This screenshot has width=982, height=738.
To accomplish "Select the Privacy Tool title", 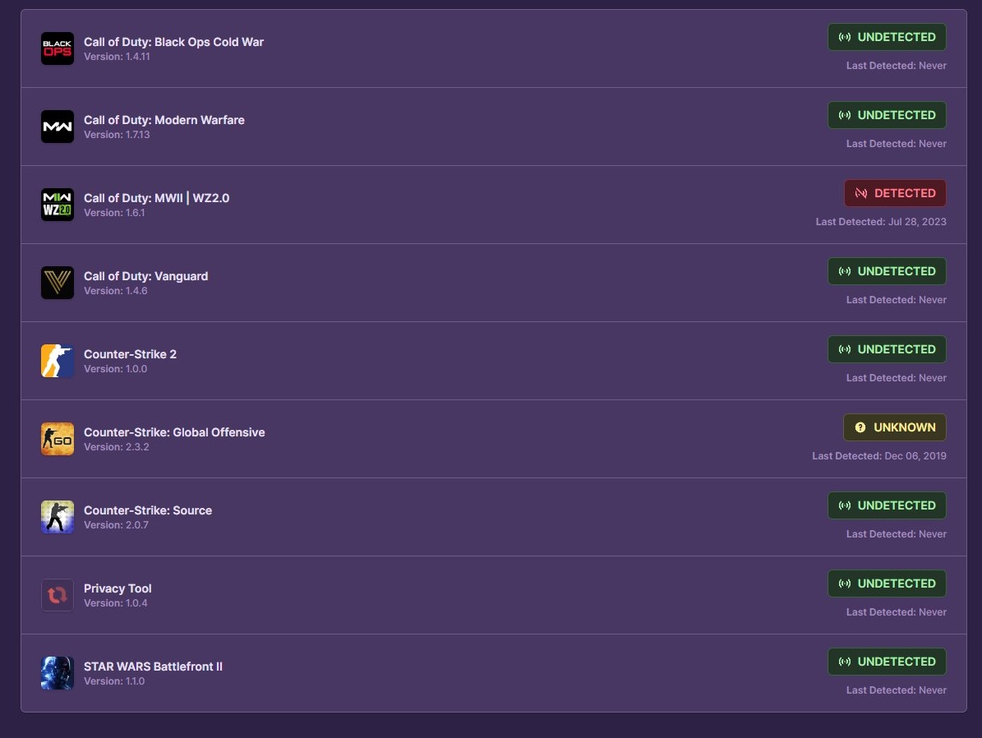I will 118,588.
